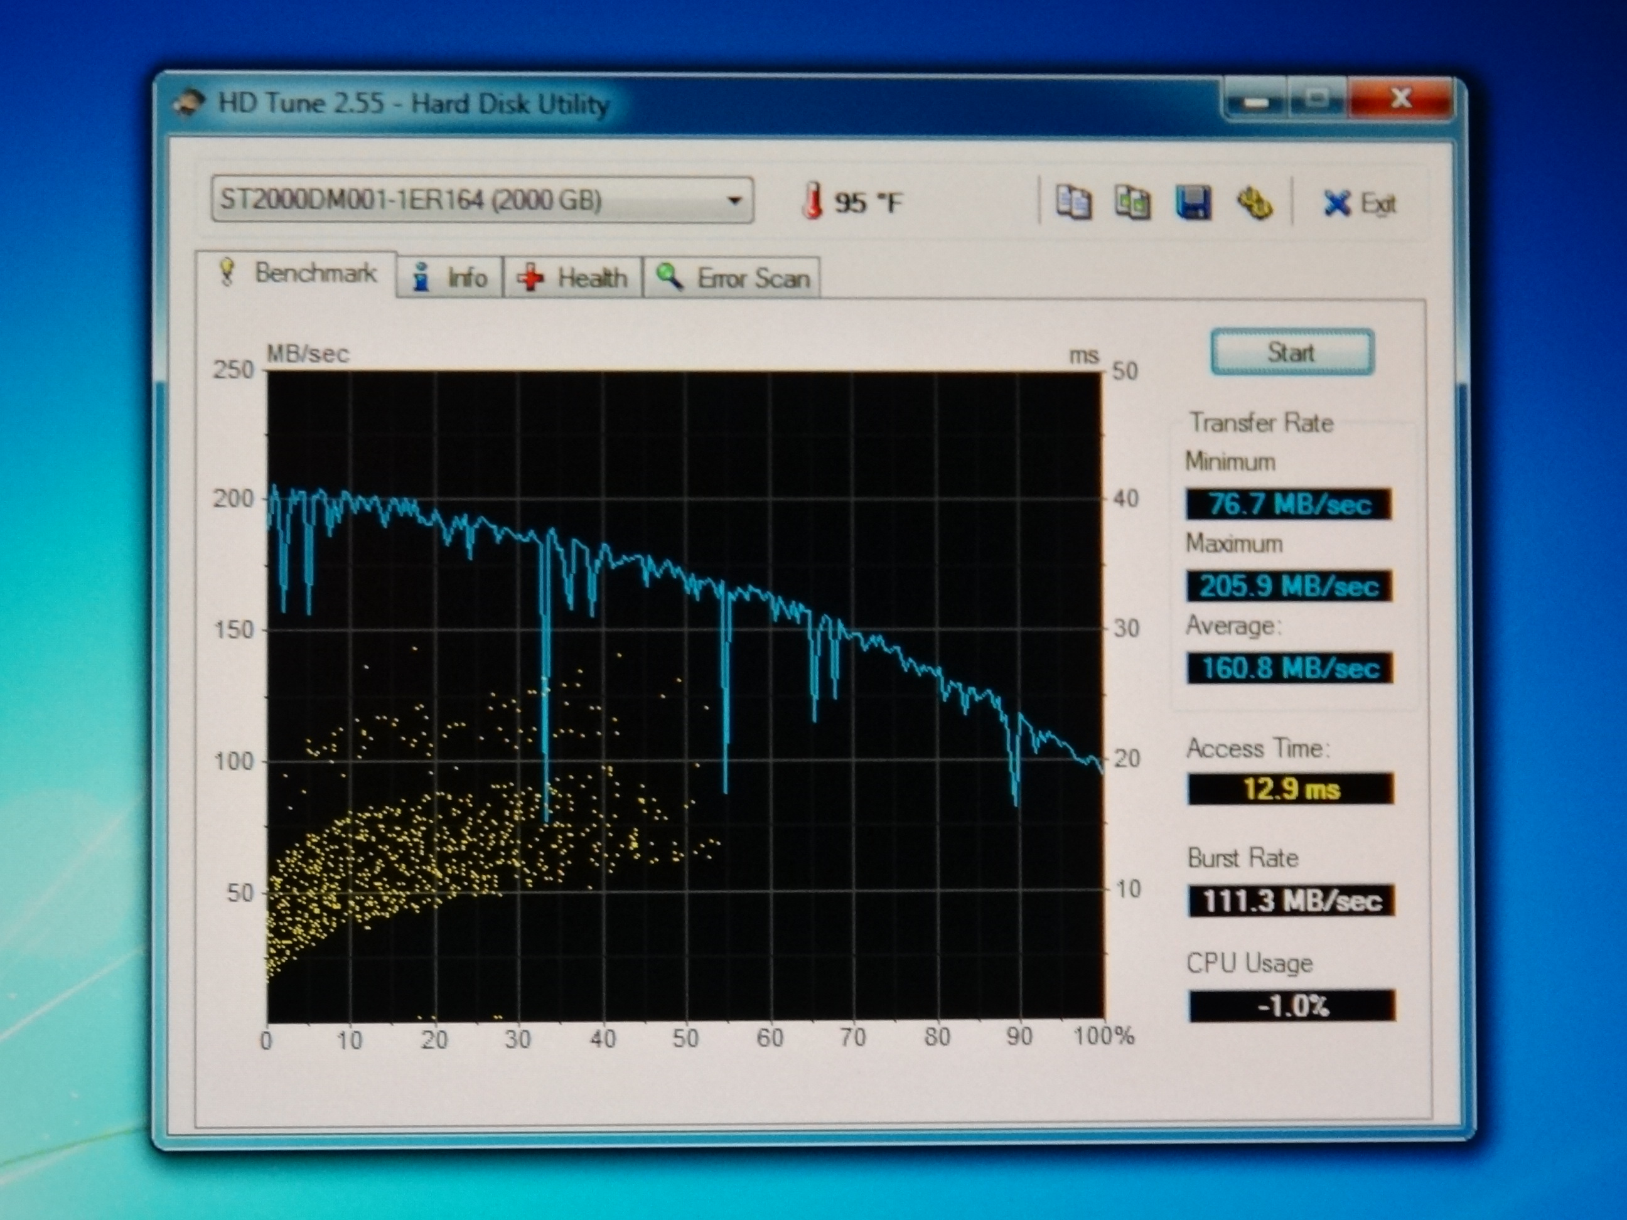Click the HD Tune title bar app icon

pyautogui.click(x=189, y=102)
